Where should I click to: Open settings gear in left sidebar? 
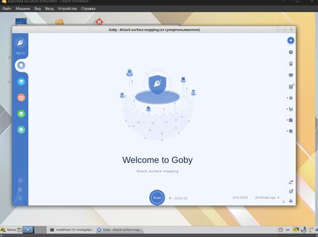pyautogui.click(x=20, y=190)
